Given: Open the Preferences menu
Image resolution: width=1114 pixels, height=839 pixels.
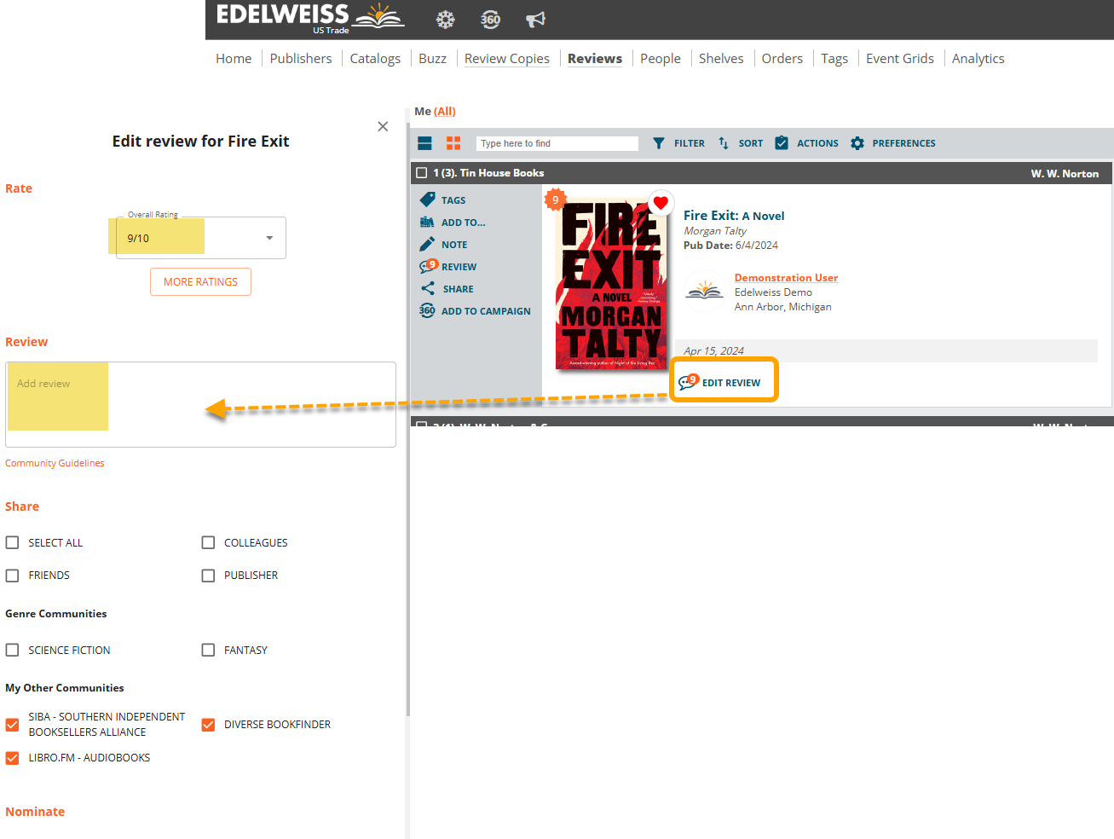Looking at the screenshot, I should (903, 143).
